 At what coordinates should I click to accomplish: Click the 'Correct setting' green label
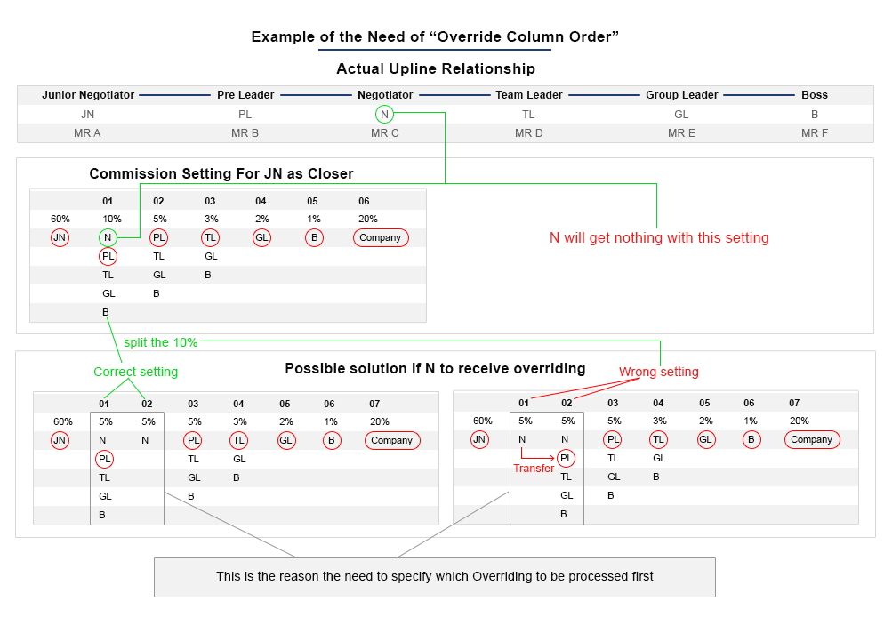(135, 372)
